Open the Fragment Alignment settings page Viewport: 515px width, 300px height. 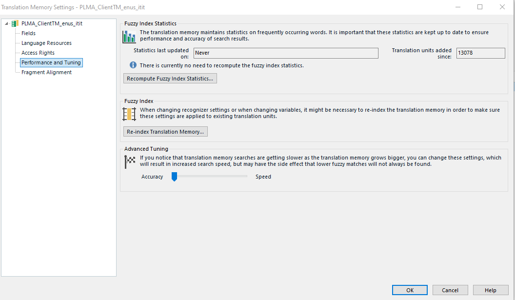click(x=46, y=72)
